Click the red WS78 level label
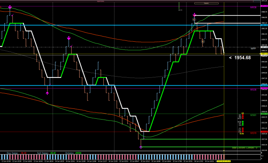The height and width of the screenshot is (163, 268). 253,133
